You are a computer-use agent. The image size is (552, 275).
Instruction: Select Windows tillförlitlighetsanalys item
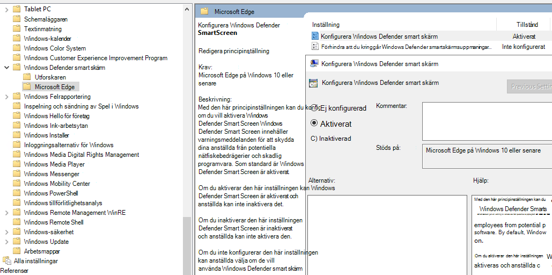click(63, 202)
